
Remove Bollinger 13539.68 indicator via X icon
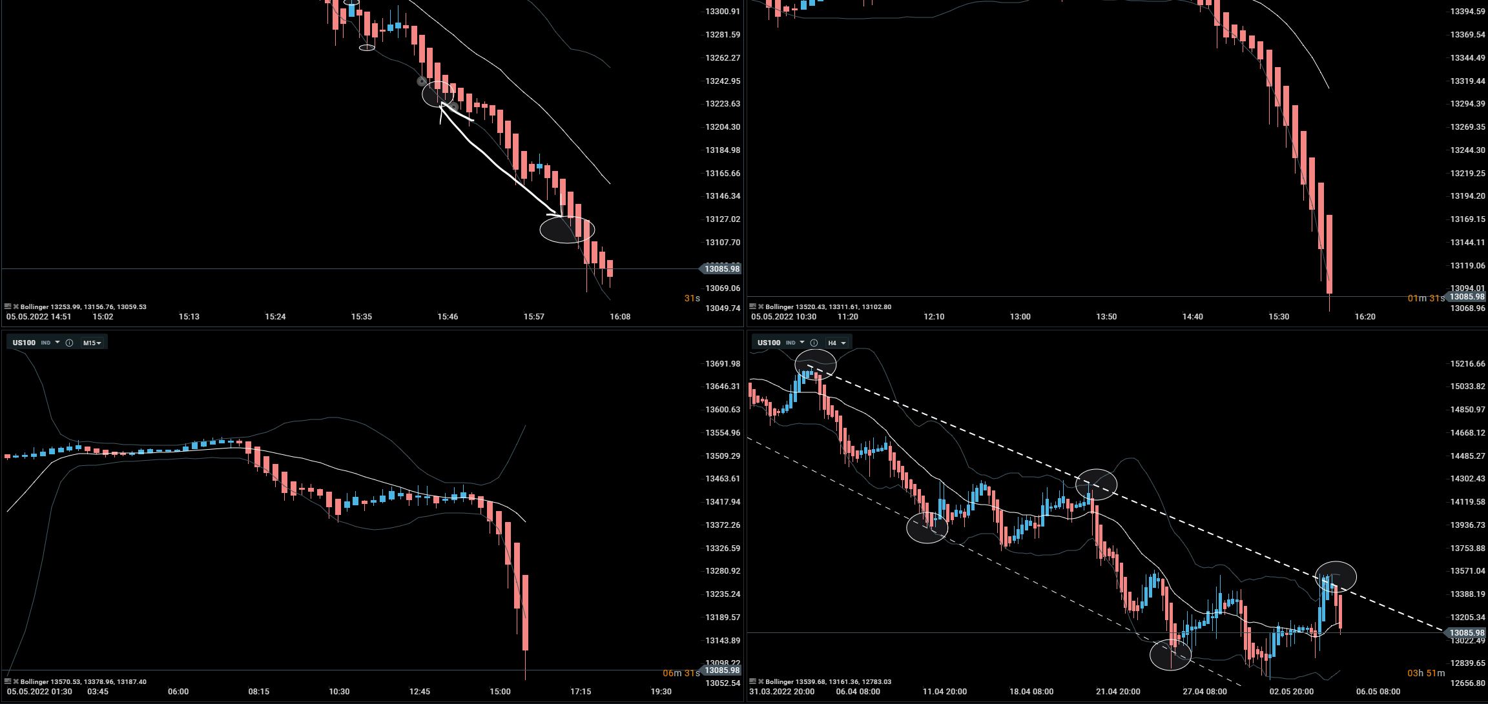click(x=760, y=681)
